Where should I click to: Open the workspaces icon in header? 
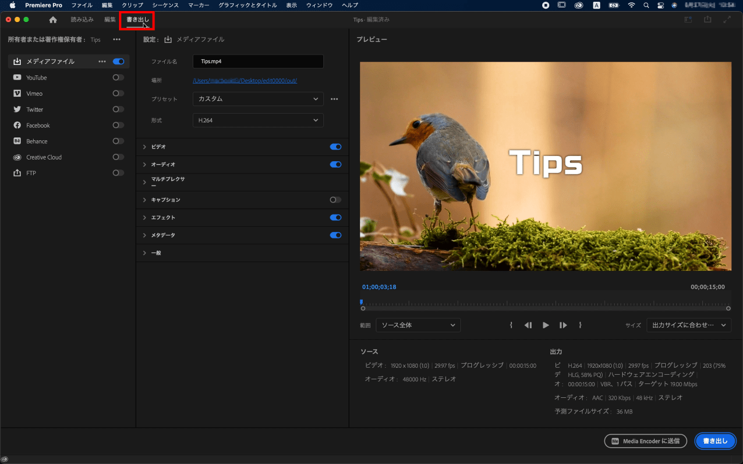[x=687, y=20]
